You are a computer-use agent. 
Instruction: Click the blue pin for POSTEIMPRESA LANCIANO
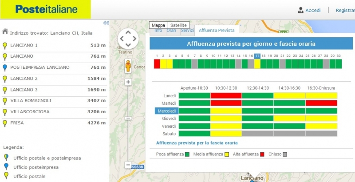[x=5, y=67]
